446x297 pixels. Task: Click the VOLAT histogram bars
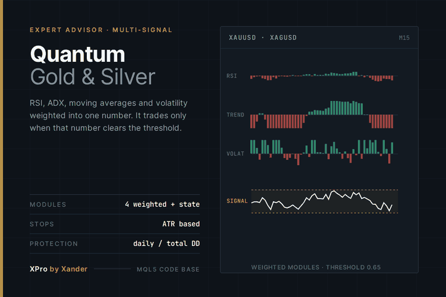[322, 152]
